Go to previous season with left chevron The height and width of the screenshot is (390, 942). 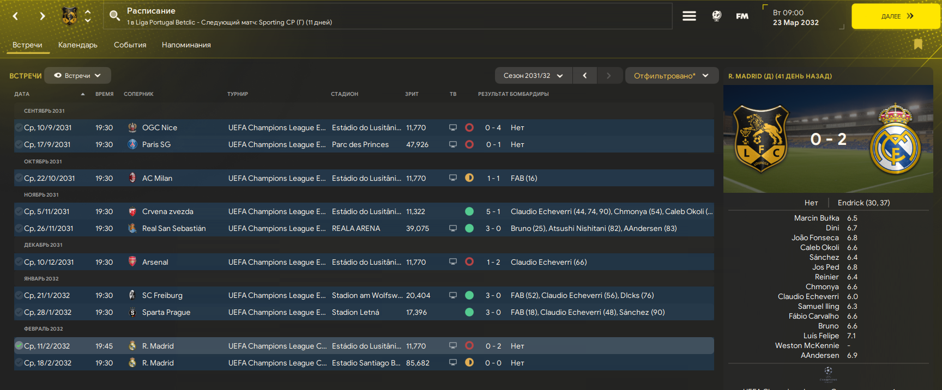pos(585,76)
